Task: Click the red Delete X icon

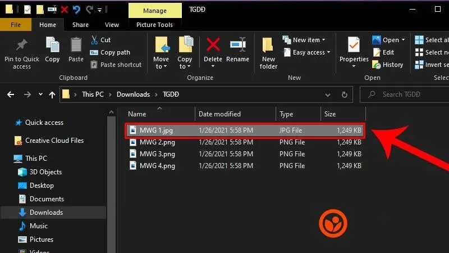Action: [x=213, y=45]
